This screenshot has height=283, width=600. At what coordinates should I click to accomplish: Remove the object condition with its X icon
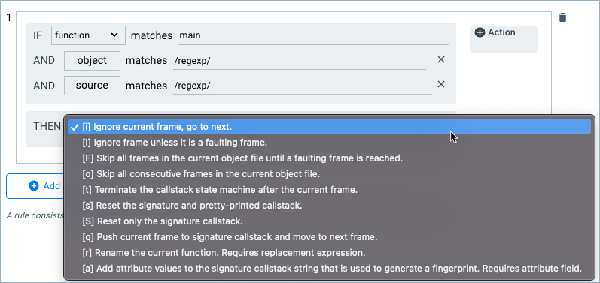(x=441, y=59)
